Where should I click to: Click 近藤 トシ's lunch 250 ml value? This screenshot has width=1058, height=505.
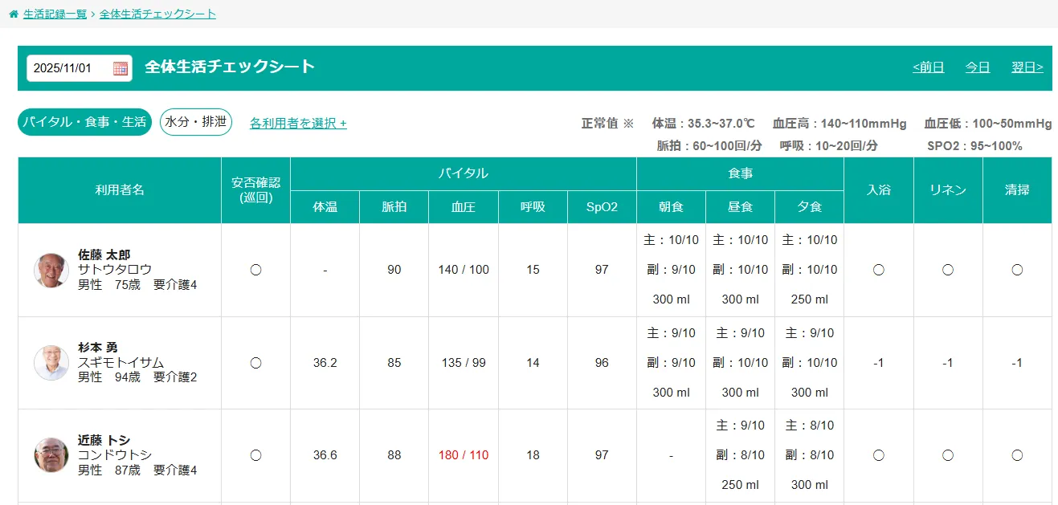tap(740, 485)
